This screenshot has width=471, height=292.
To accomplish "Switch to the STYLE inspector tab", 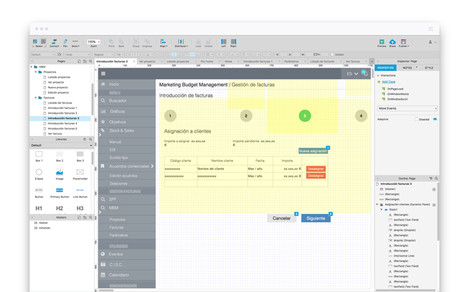I will (x=429, y=68).
